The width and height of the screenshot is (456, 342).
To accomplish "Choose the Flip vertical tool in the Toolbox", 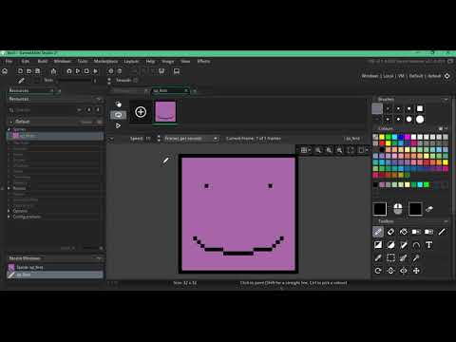I will pos(390,271).
